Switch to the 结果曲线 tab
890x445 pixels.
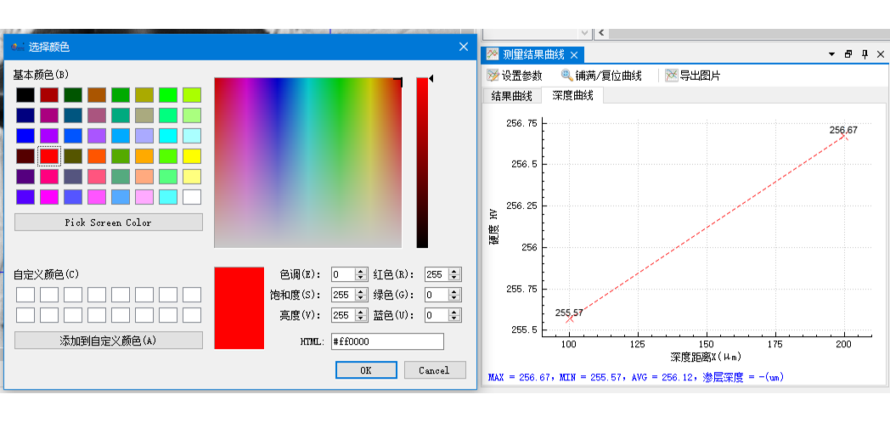[x=511, y=96]
